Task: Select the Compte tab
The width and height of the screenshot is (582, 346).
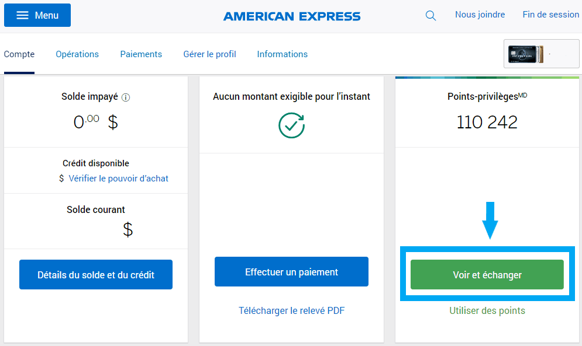Action: point(19,54)
